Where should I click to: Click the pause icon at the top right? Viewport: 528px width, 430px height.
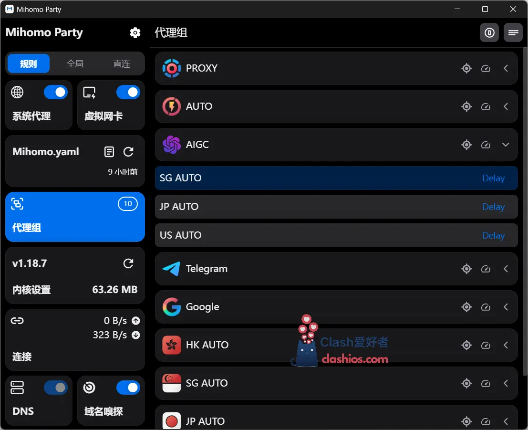(x=489, y=32)
